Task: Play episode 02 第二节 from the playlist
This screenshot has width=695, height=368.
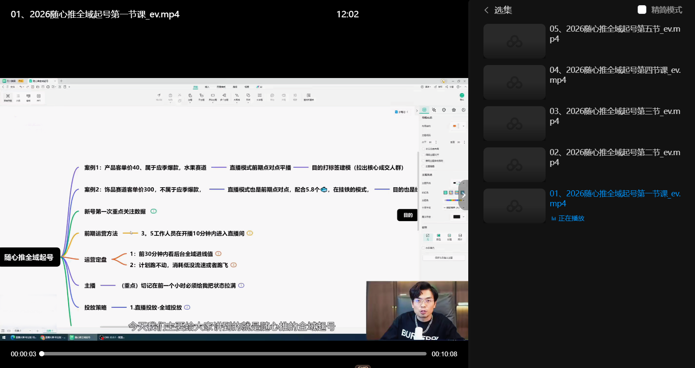Action: (615, 157)
